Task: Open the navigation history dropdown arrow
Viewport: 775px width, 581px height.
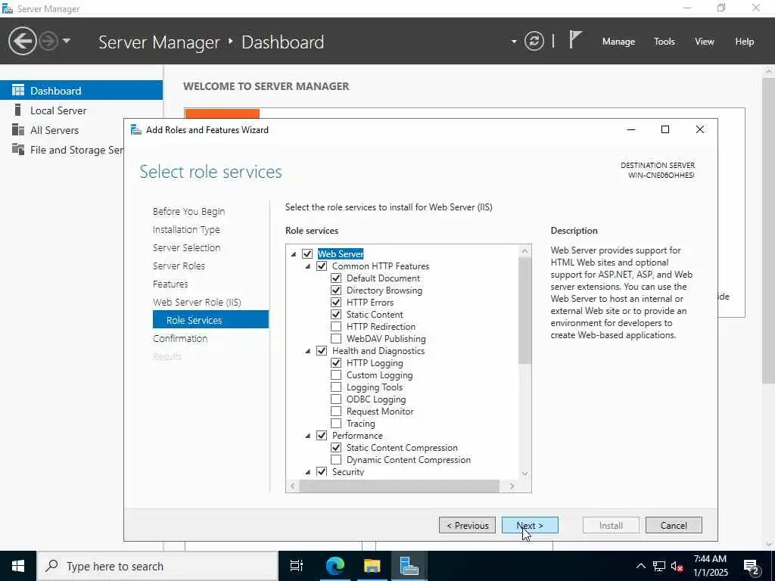Action: 67,41
